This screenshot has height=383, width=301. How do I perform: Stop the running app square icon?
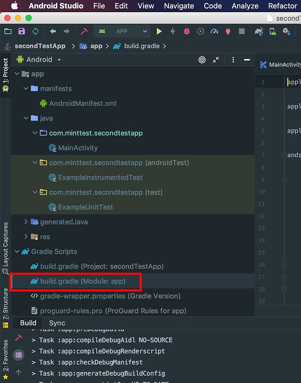242,31
